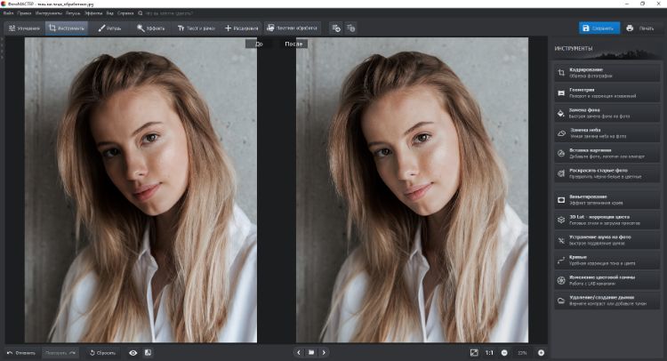Click the before photo preview

141,189
